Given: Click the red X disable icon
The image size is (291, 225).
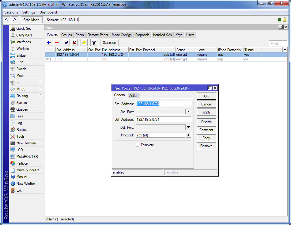Looking at the screenshot, I should 74,43.
